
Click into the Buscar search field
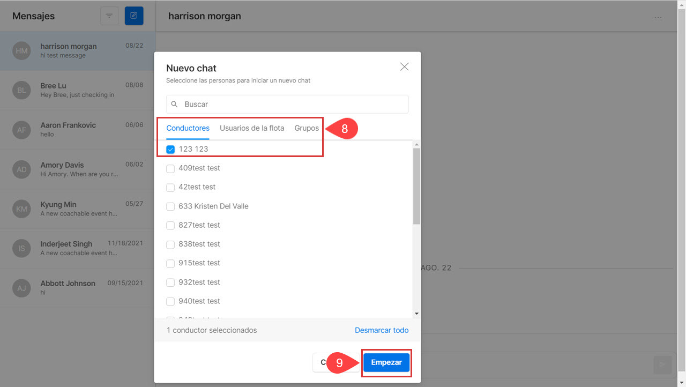point(289,104)
